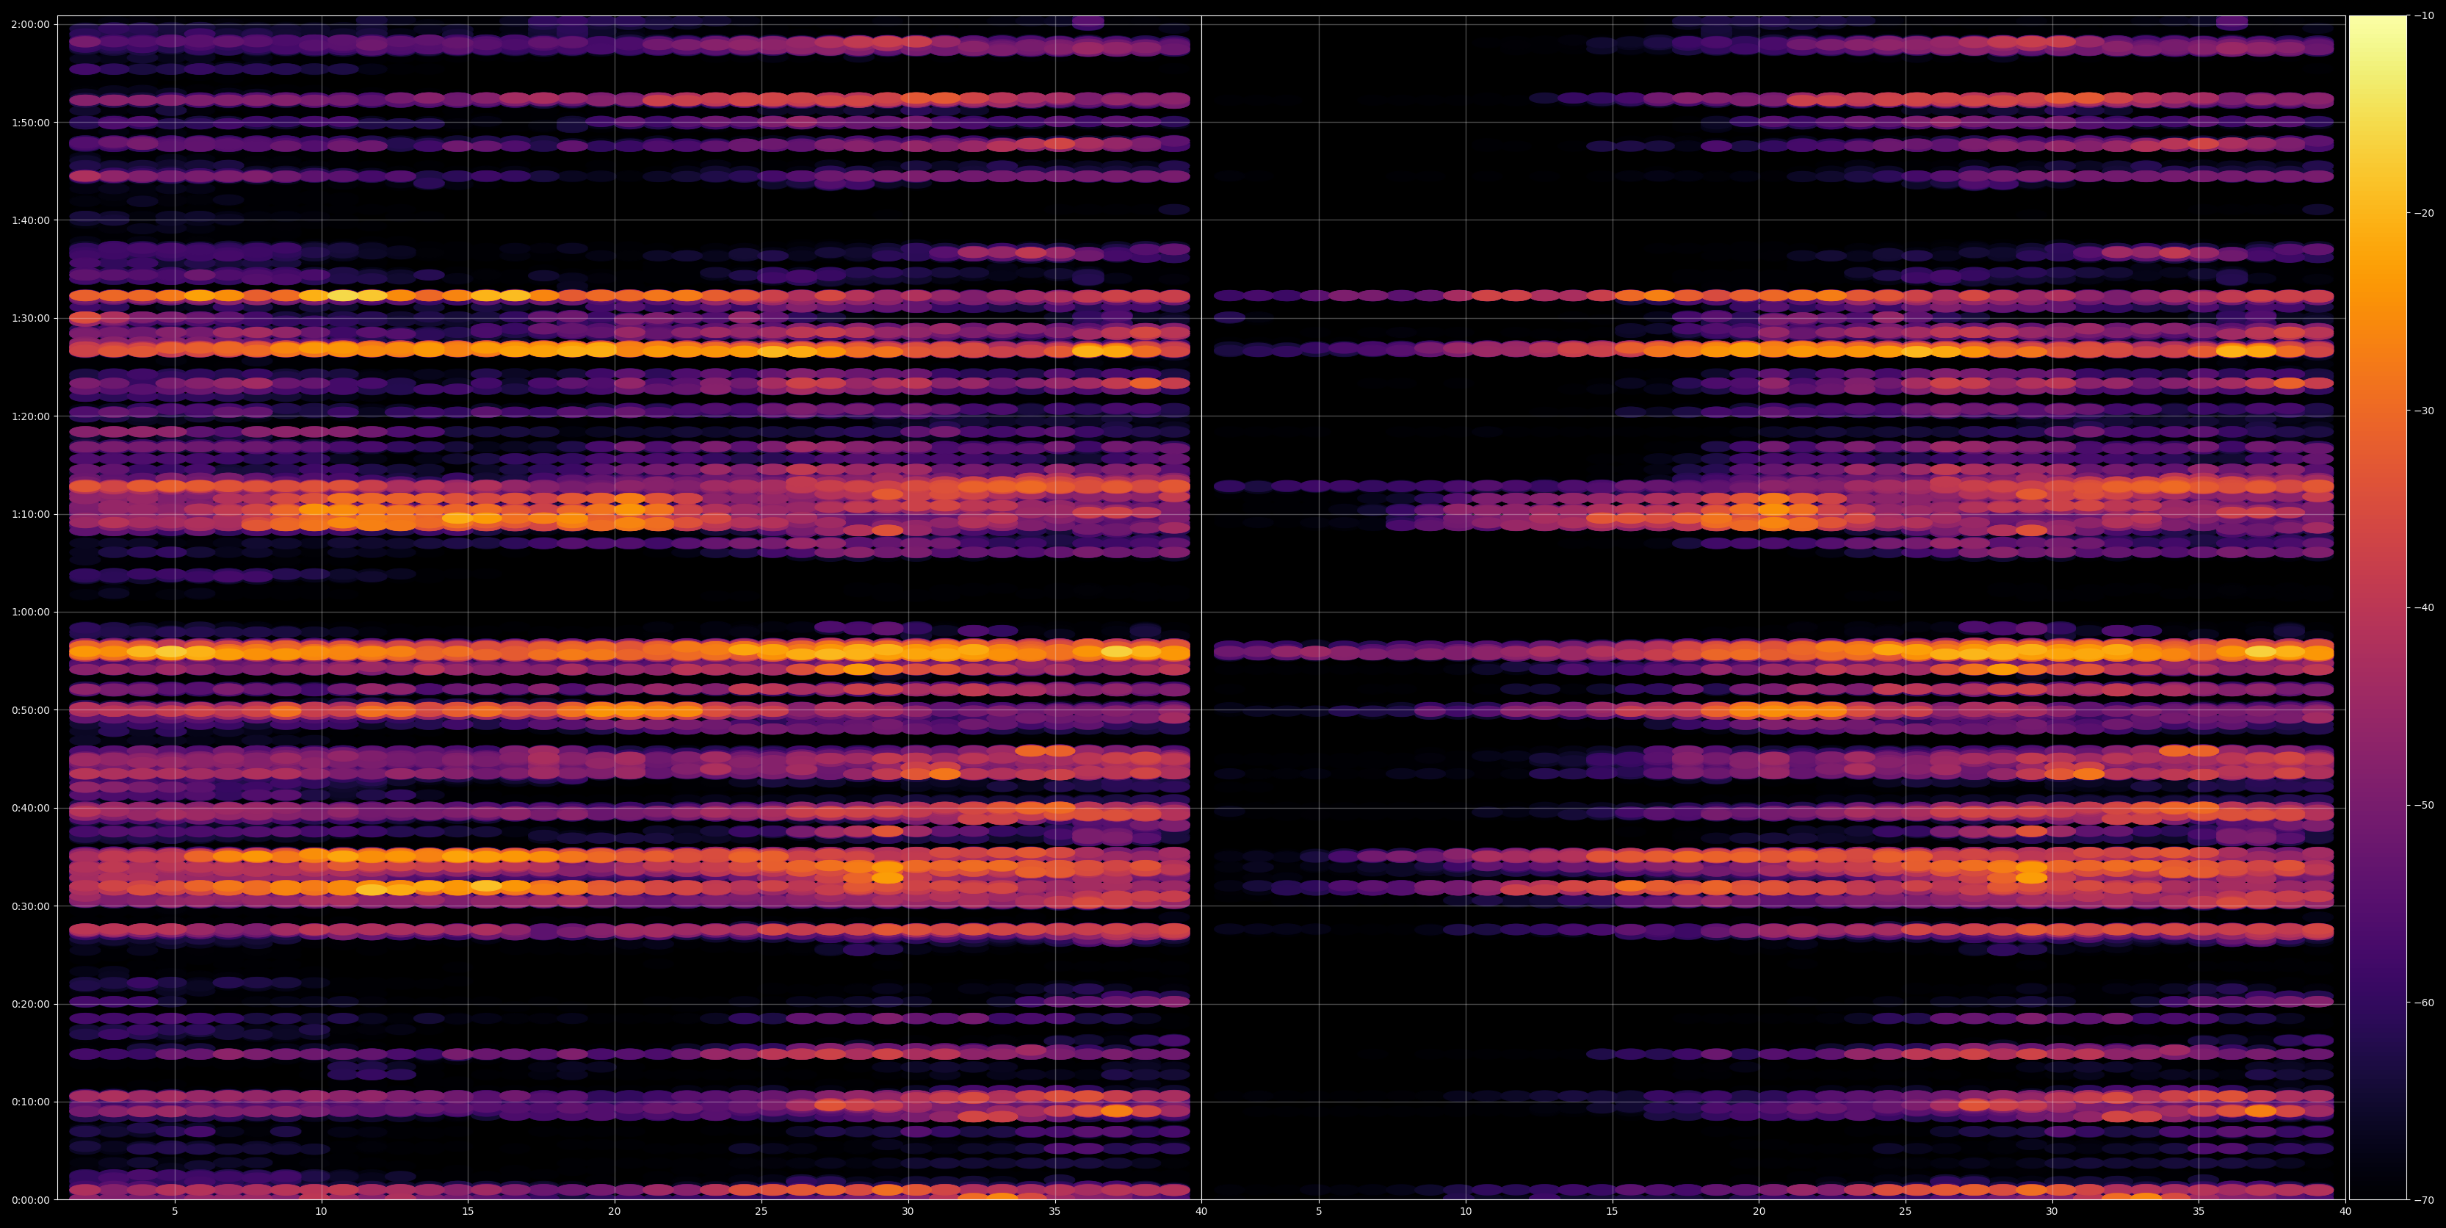
Task: Select x-axis label 10 of the left plot
Action: click(321, 1212)
